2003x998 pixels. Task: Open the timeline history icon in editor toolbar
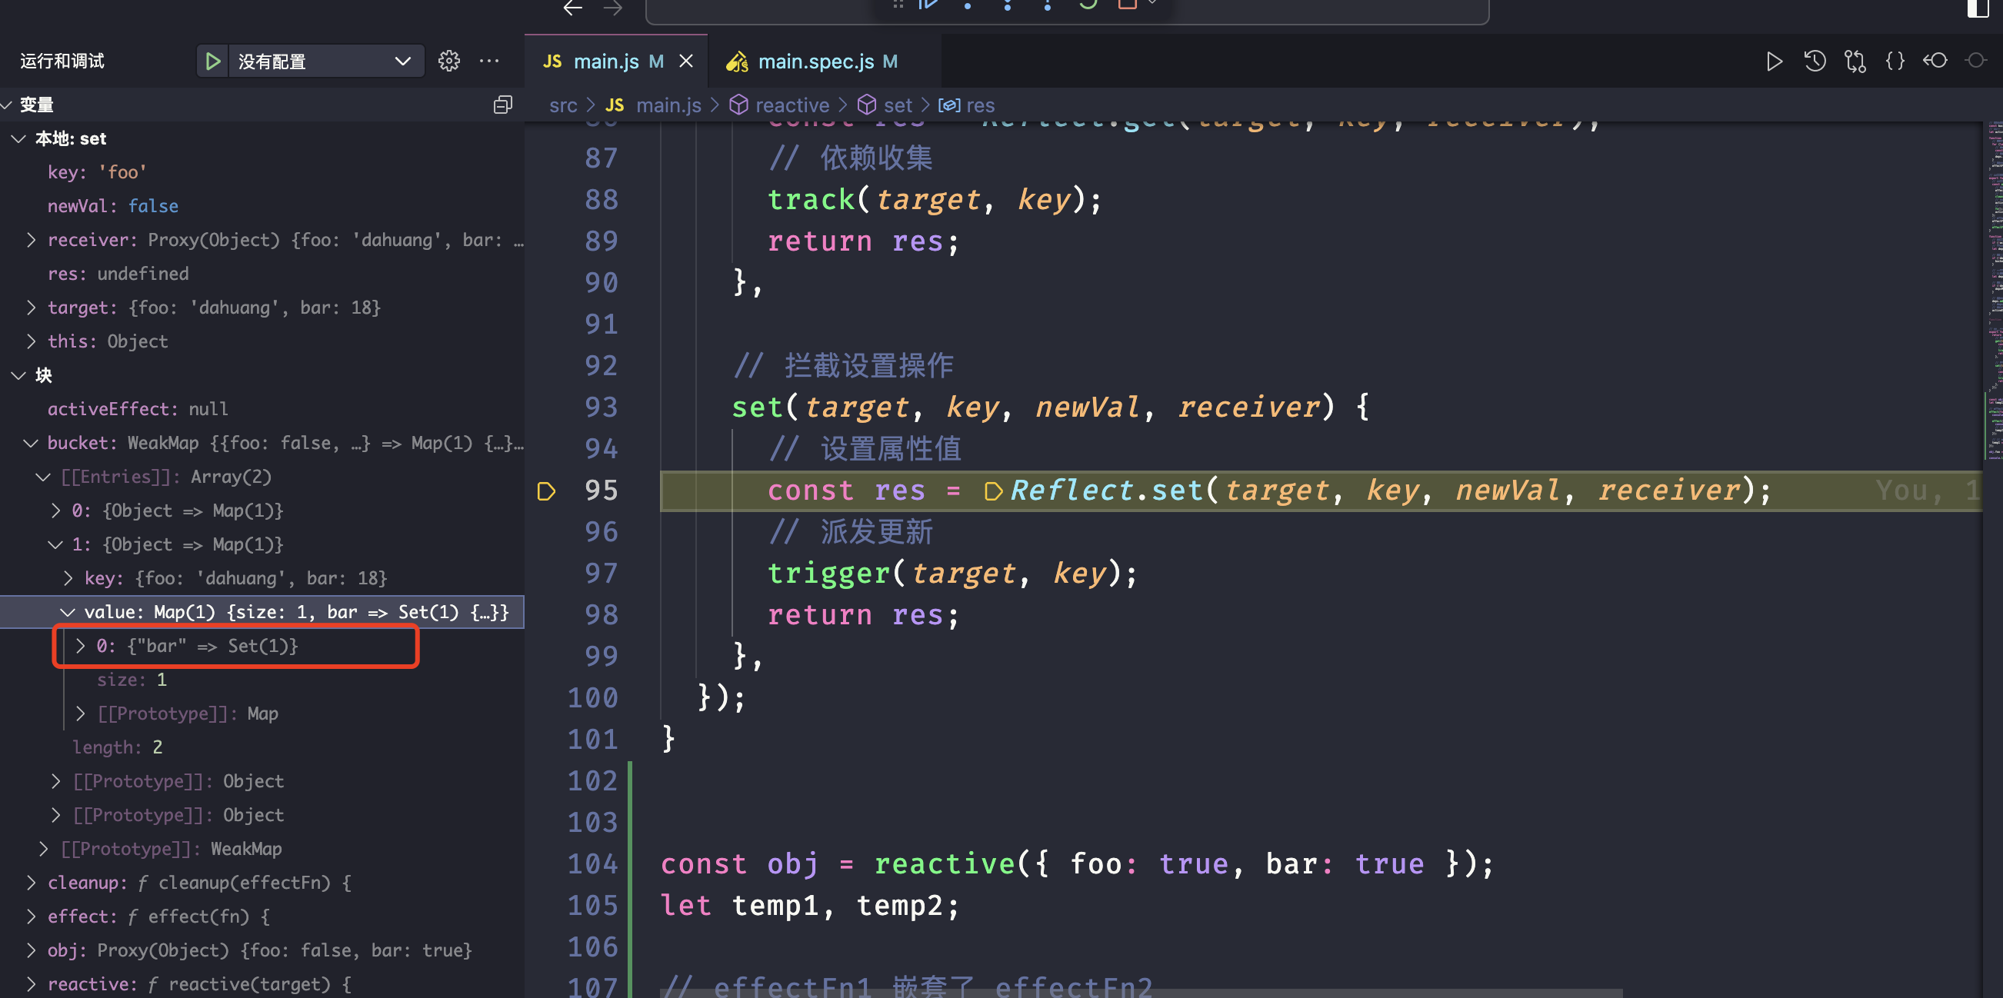click(1814, 61)
